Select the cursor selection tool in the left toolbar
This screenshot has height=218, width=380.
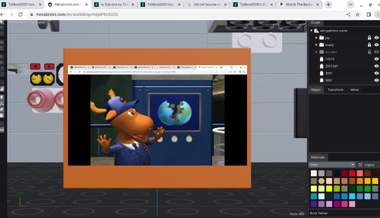pos(2,22)
